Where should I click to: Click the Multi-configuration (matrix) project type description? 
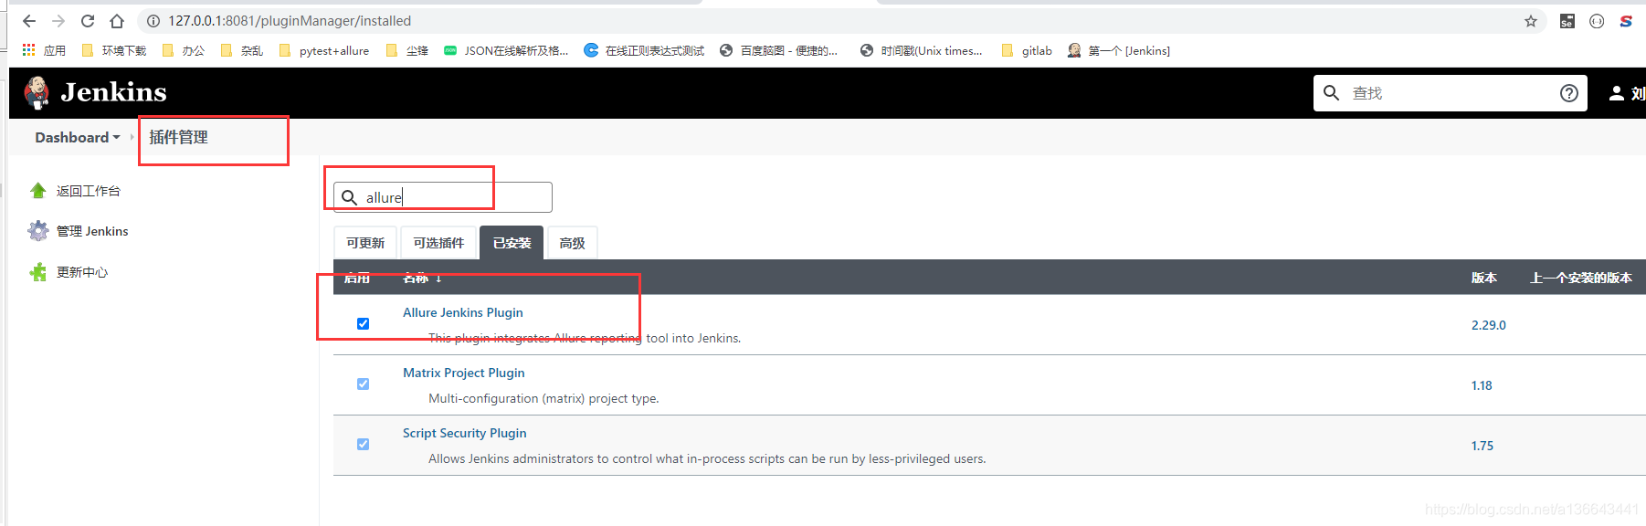click(543, 398)
